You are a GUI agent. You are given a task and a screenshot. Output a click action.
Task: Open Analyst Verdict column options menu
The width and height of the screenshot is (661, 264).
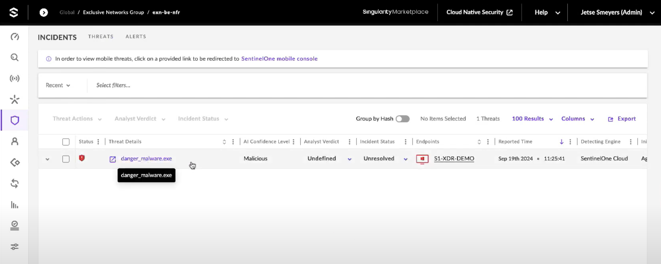tap(350, 142)
